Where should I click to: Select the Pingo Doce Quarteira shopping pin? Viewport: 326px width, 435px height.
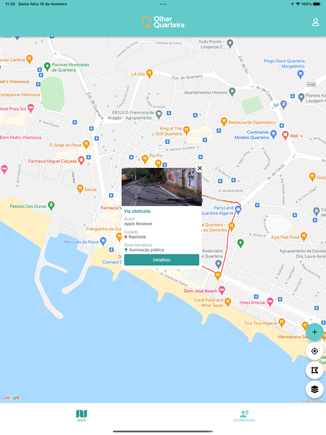[300, 74]
